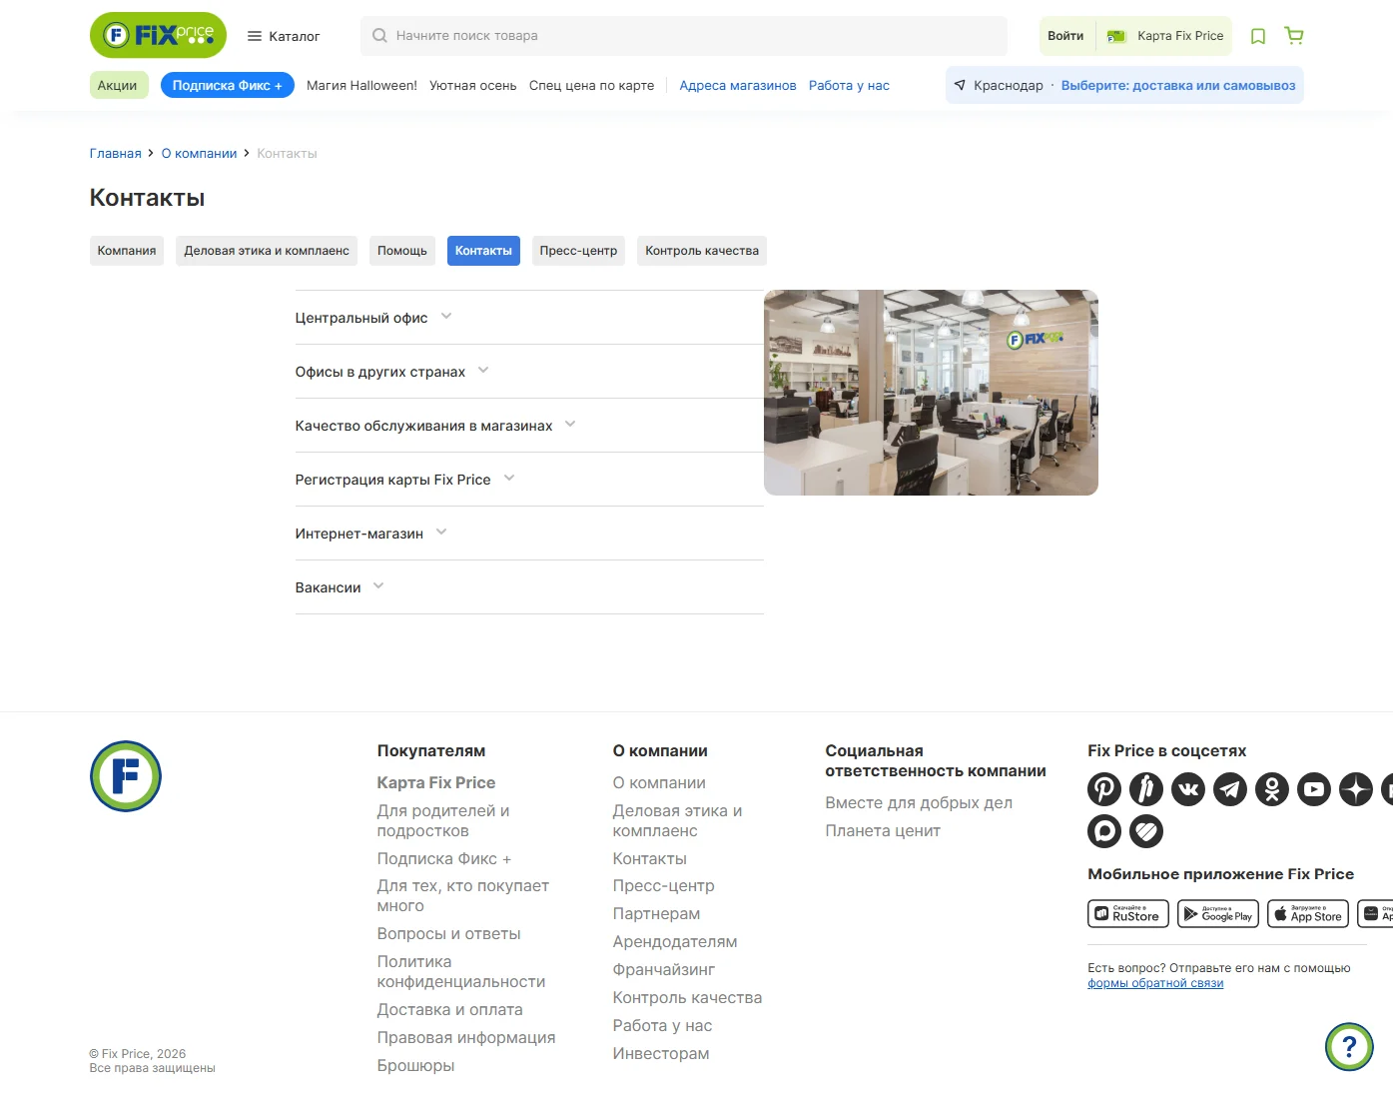Open the Pinterest social icon

point(1104,789)
